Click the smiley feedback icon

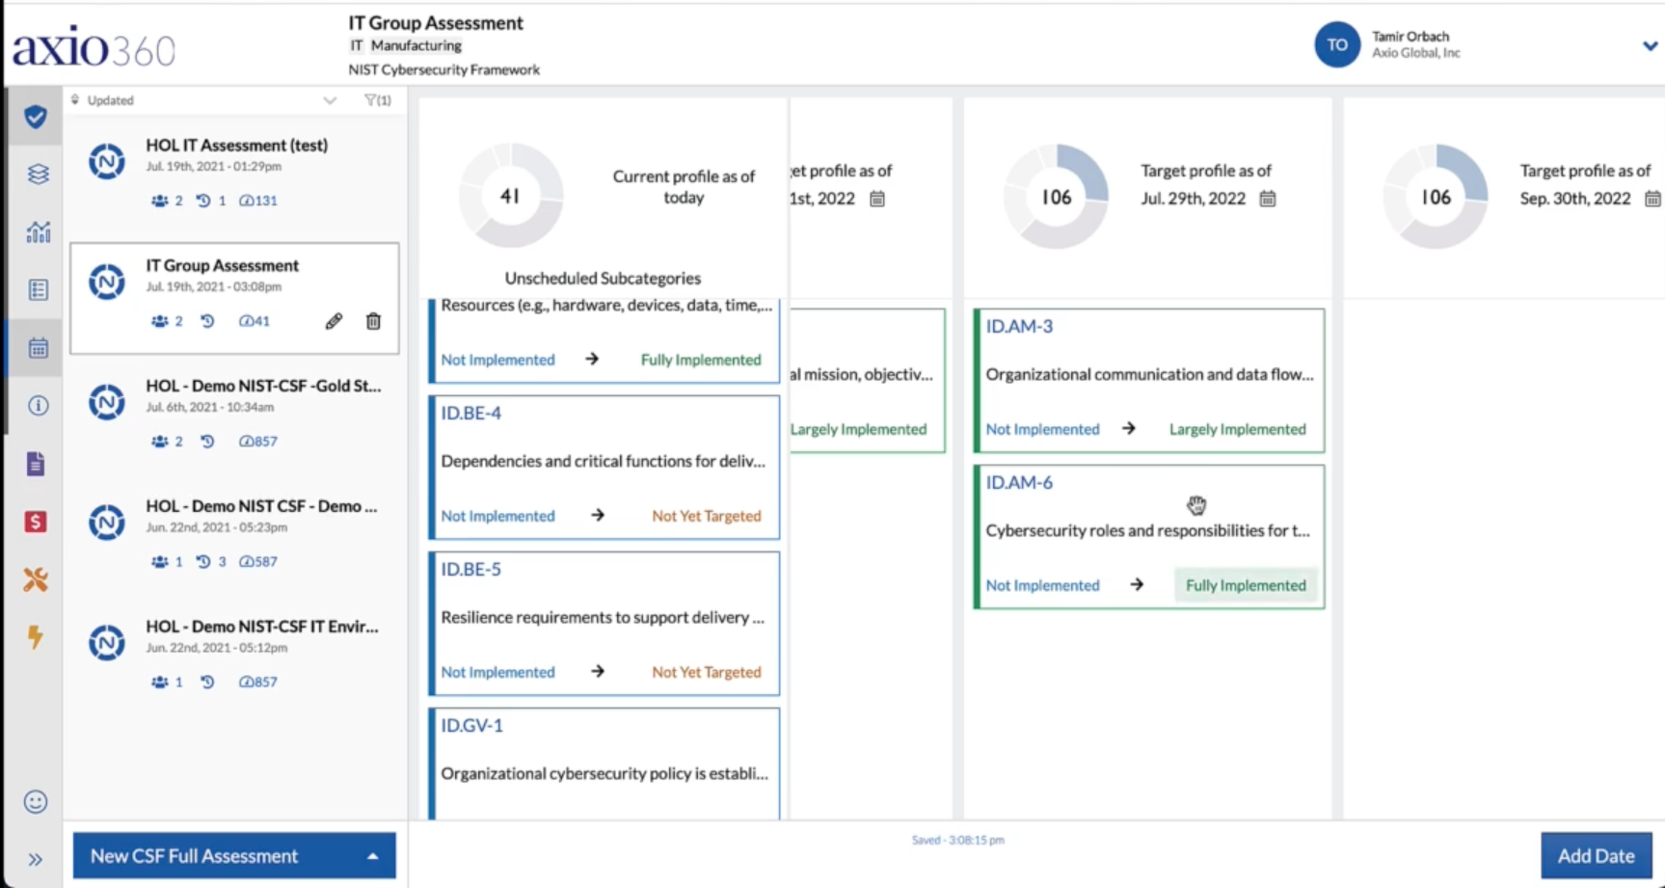[x=36, y=802]
